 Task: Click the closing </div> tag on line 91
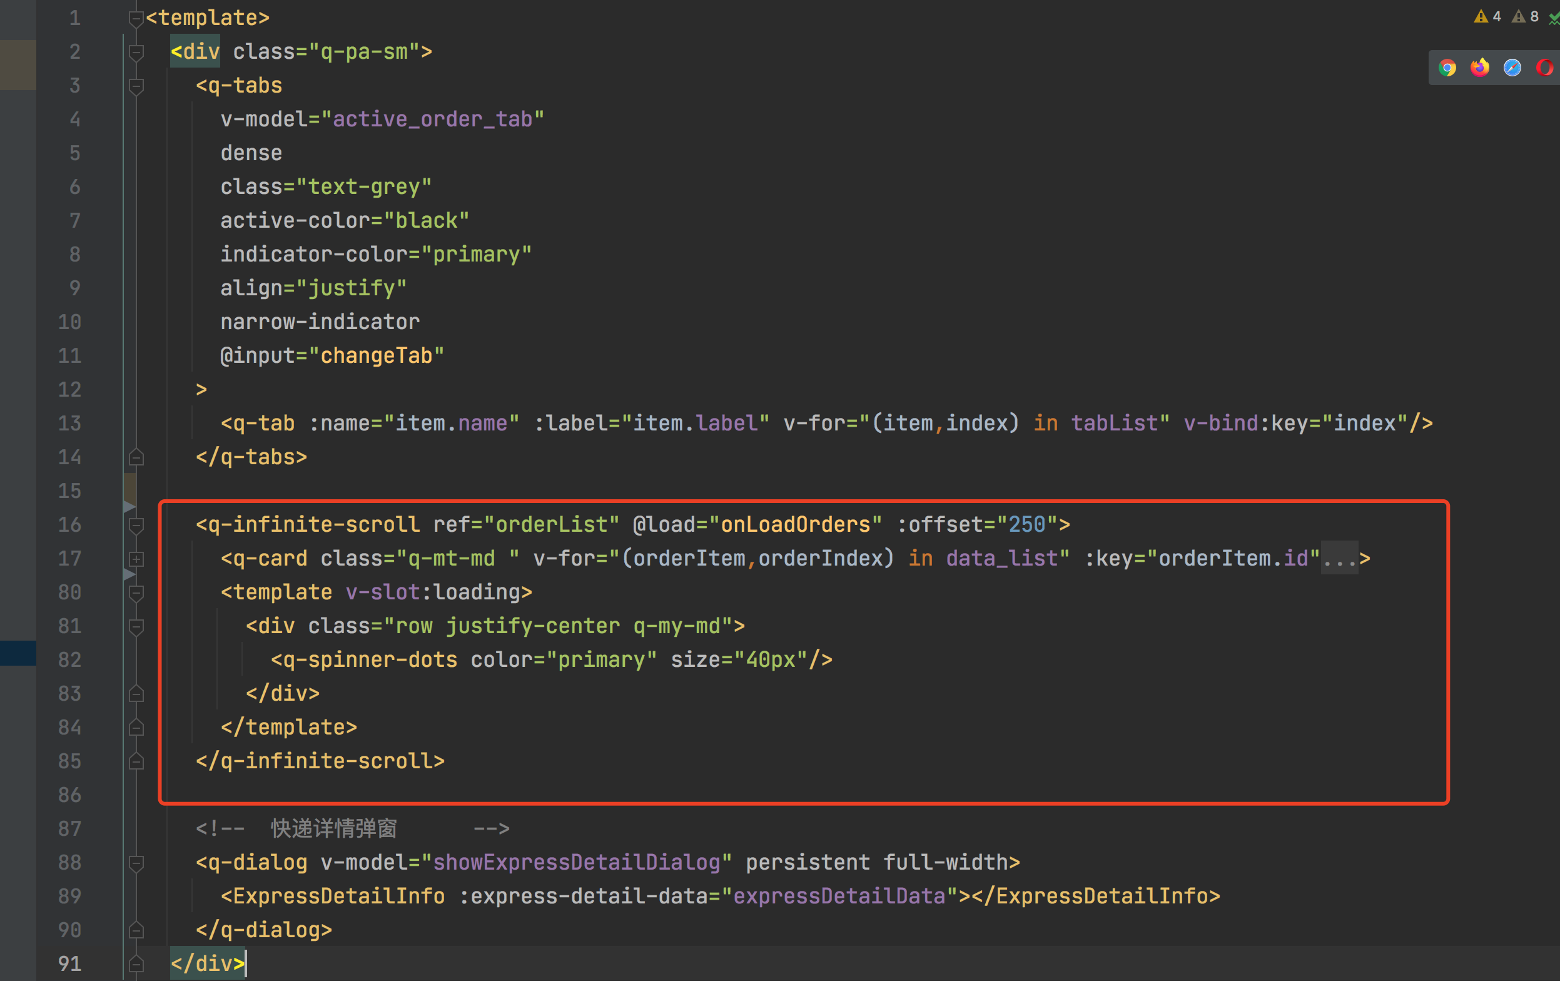coord(206,963)
